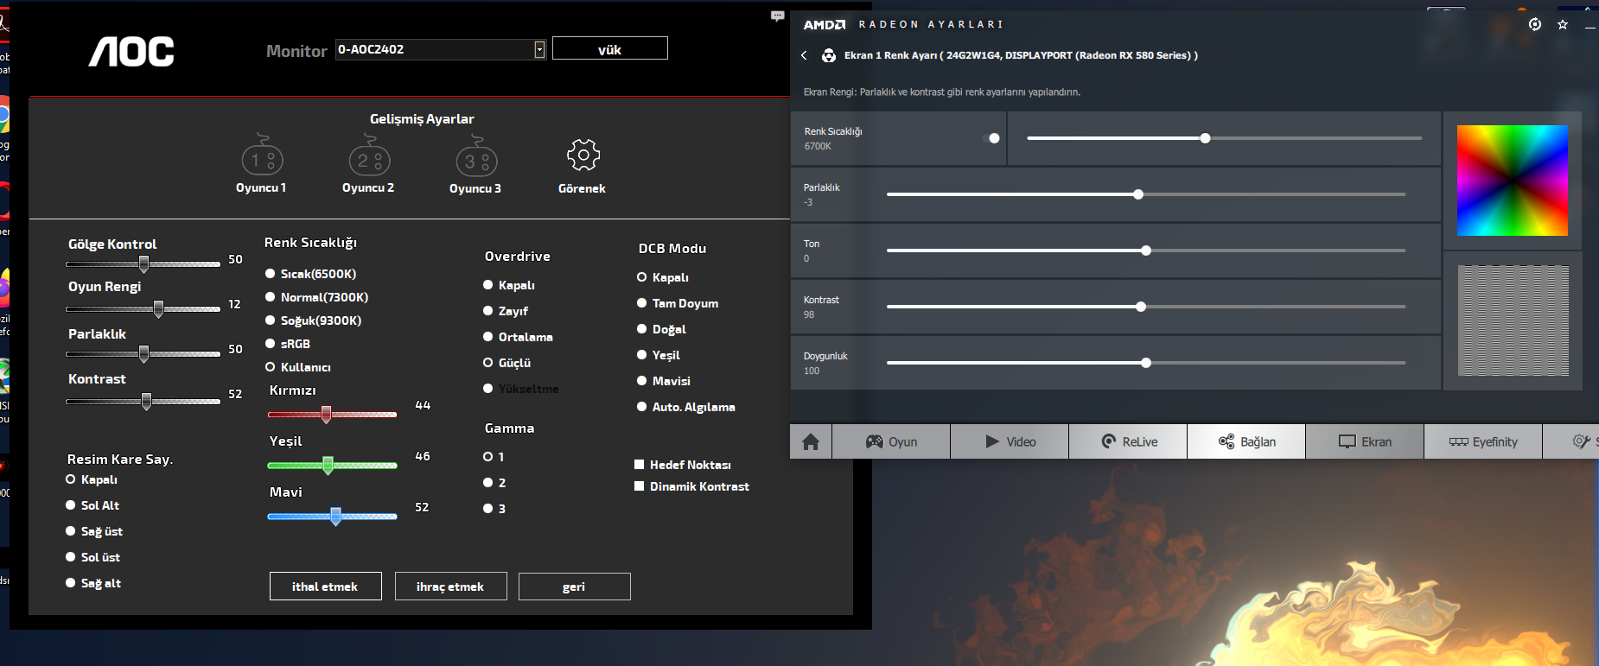
Task: Enable the Dinamik Kontrast checkbox
Action: 640,486
